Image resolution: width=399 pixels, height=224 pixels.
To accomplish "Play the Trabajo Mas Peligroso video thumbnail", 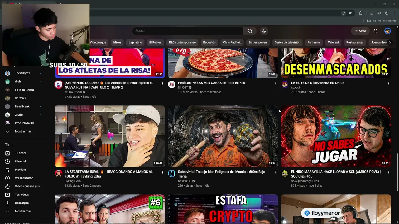I will pos(223,136).
